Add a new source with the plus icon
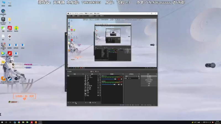This screenshot has height=124, width=221. point(86,103)
